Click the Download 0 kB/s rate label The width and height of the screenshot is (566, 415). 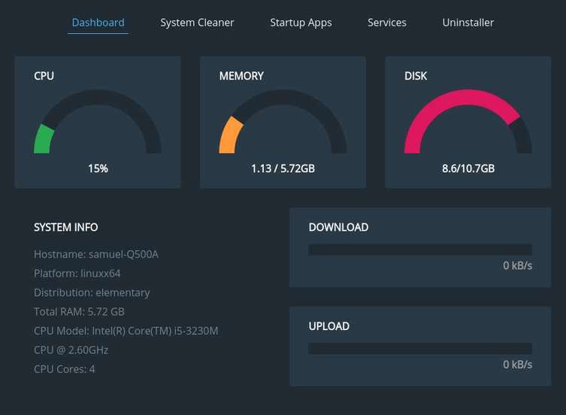click(517, 265)
